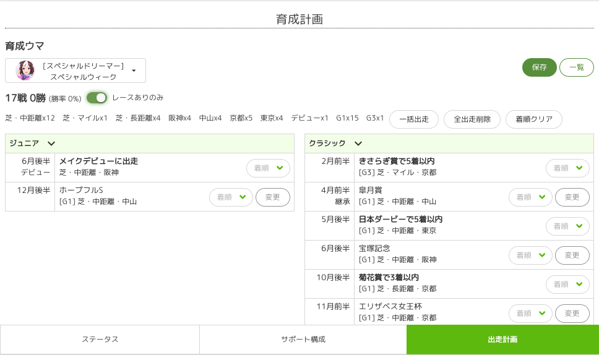Switch to the サポート構成 tab
This screenshot has height=355, width=599.
click(303, 340)
